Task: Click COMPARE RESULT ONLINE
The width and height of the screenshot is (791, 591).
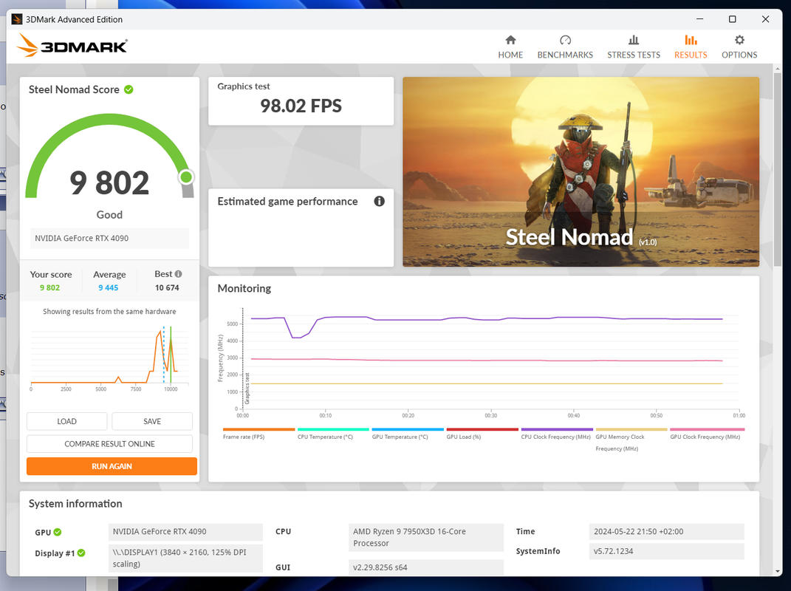Action: click(x=109, y=444)
